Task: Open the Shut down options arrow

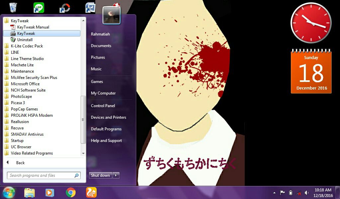Action: [116, 175]
